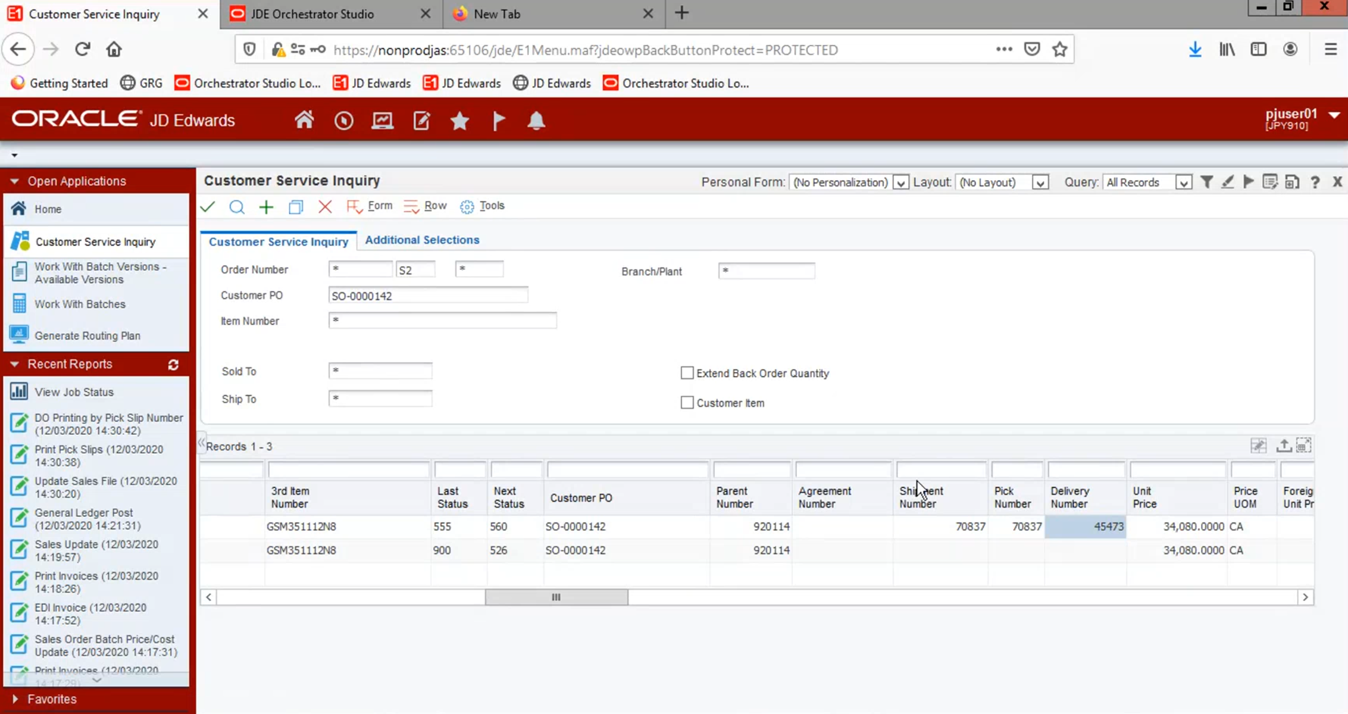Open the Recent Reports refresh icon
1348x714 pixels.
click(x=174, y=364)
